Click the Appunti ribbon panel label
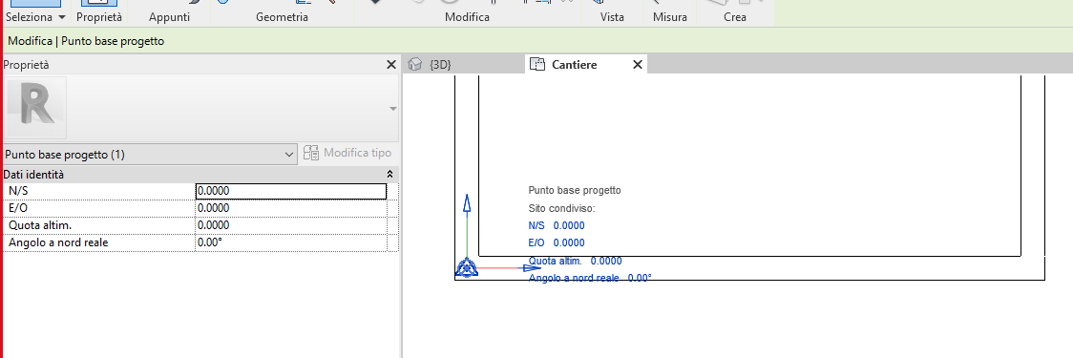Viewport: 1073px width, 358px height. [x=169, y=16]
